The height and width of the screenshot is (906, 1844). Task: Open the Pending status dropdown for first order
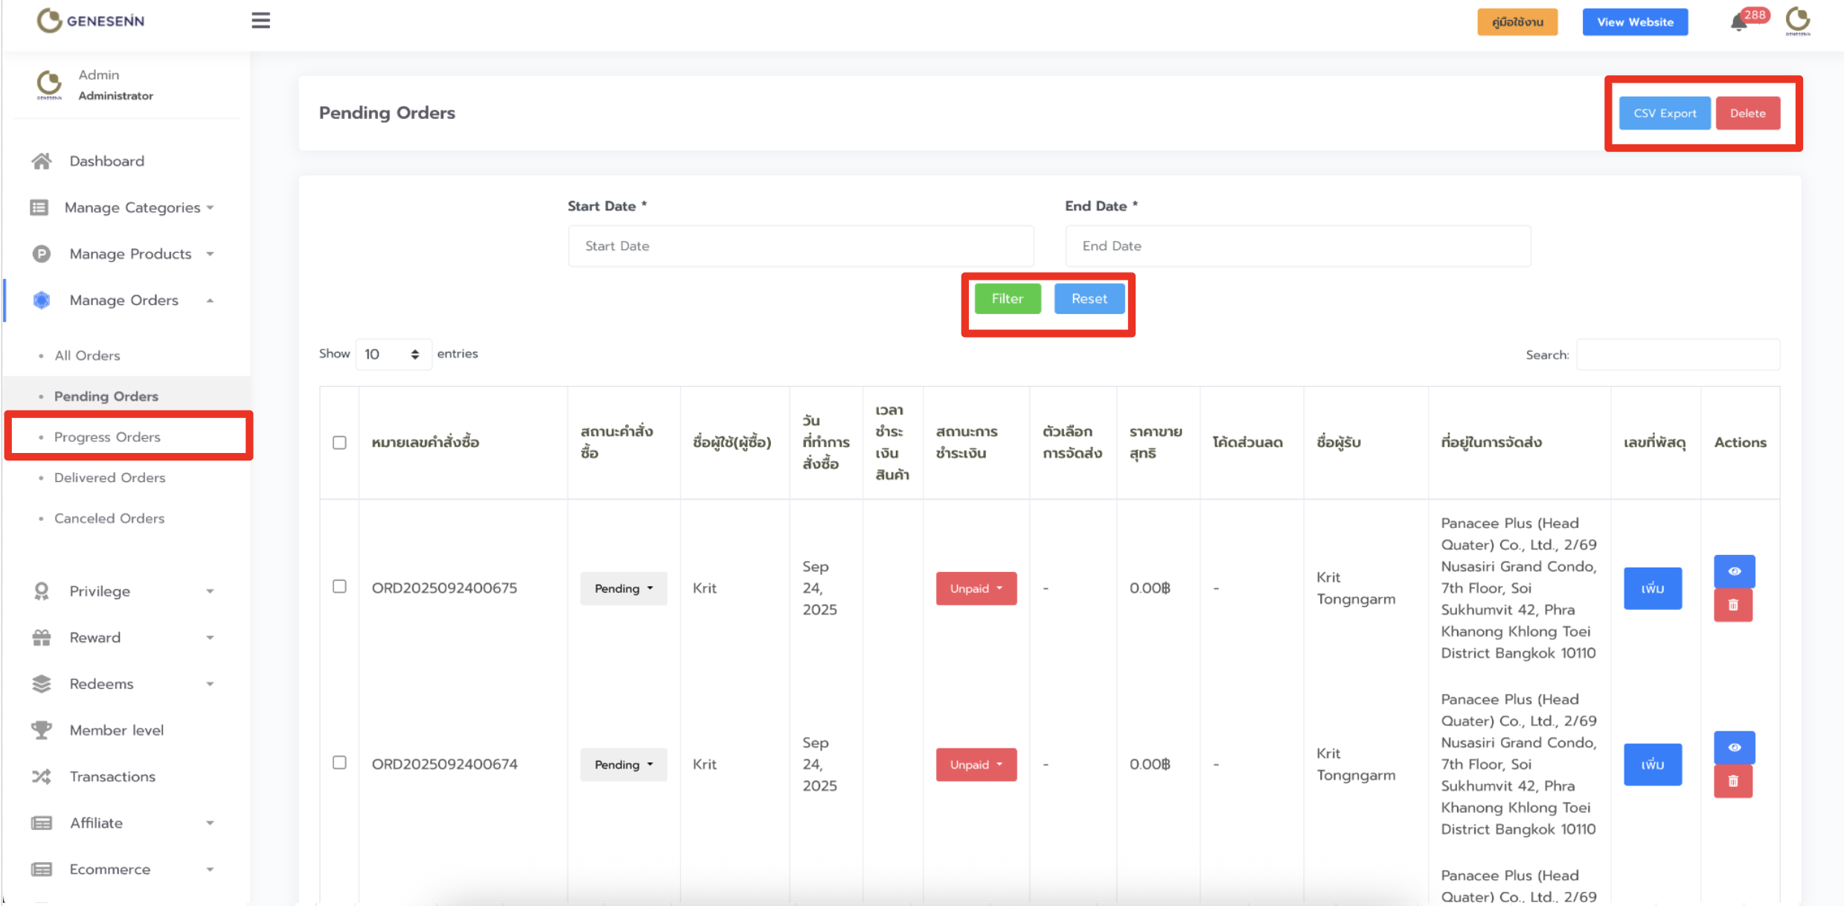pos(623,588)
